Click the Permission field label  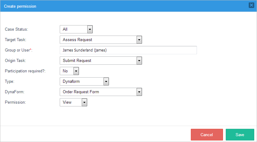coord(15,102)
